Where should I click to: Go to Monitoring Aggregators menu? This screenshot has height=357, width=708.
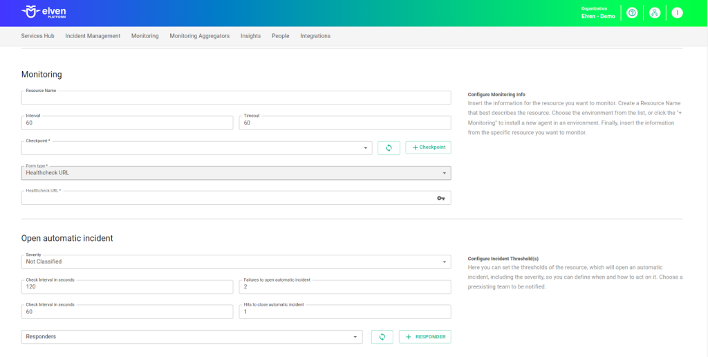click(199, 36)
